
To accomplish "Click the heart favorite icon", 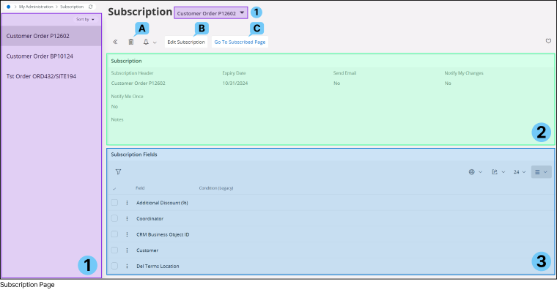I will 548,41.
